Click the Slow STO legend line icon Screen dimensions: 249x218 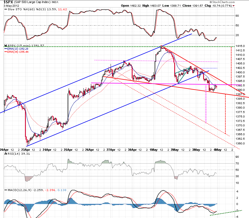(x=6, y=9)
